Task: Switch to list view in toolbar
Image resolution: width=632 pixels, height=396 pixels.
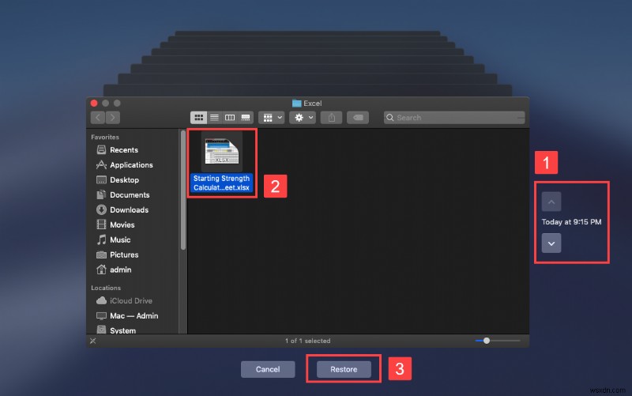Action: pos(214,117)
